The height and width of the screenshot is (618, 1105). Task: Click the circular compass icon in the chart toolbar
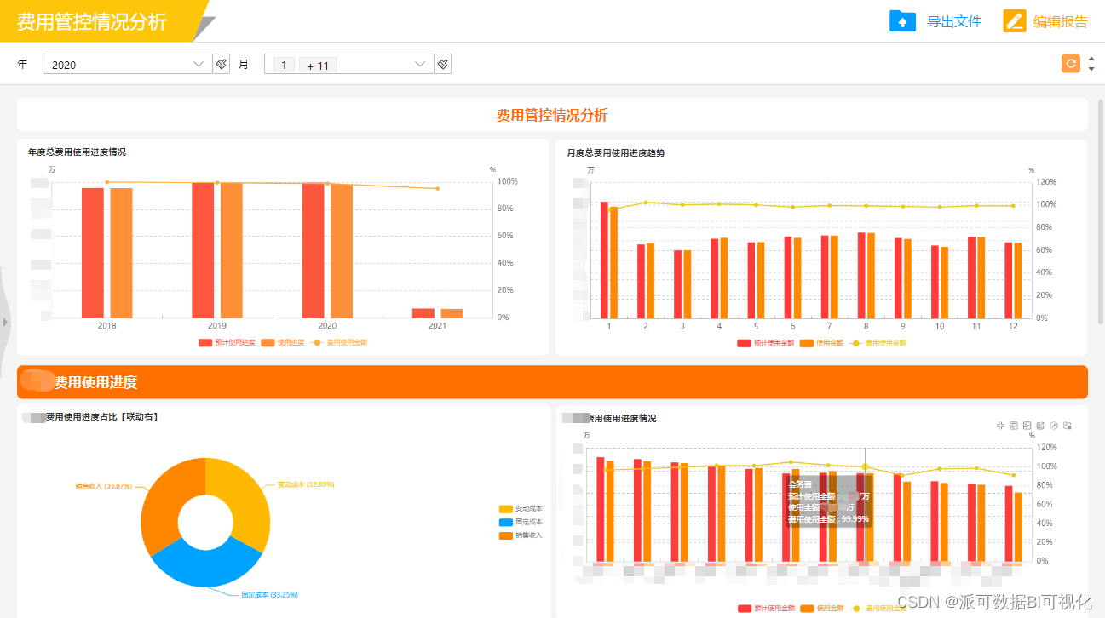point(1054,426)
